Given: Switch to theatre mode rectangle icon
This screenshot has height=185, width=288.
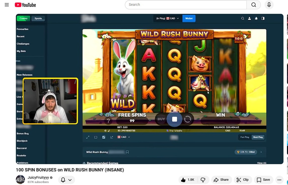Looking at the screenshot, I should (x=96, y=137).
